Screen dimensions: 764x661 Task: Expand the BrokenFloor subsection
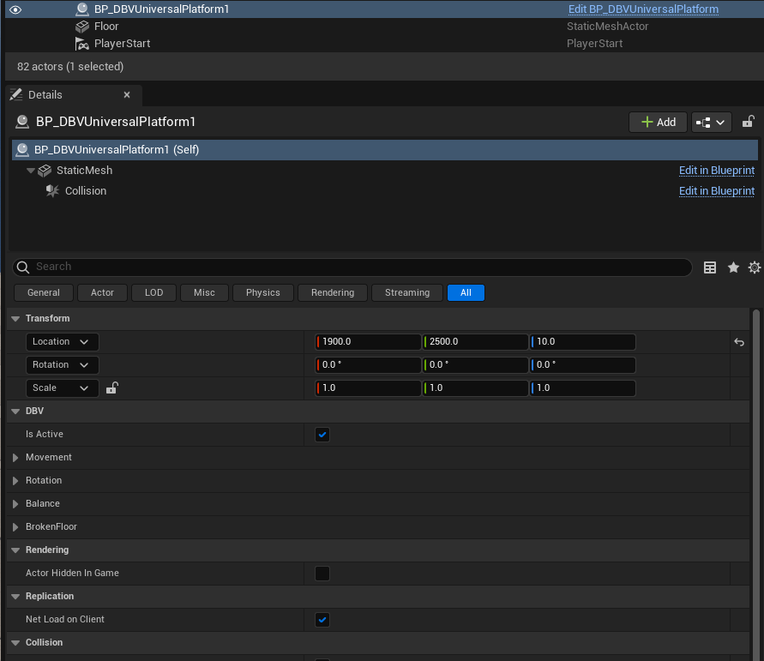15,527
